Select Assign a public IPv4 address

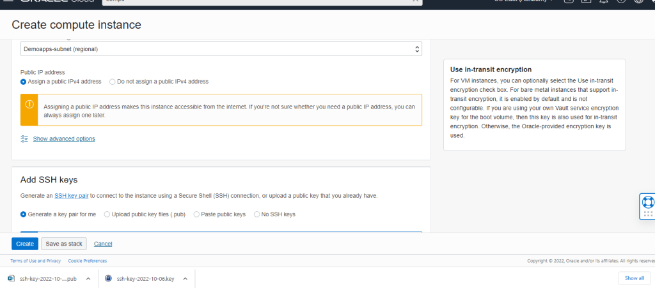(24, 82)
